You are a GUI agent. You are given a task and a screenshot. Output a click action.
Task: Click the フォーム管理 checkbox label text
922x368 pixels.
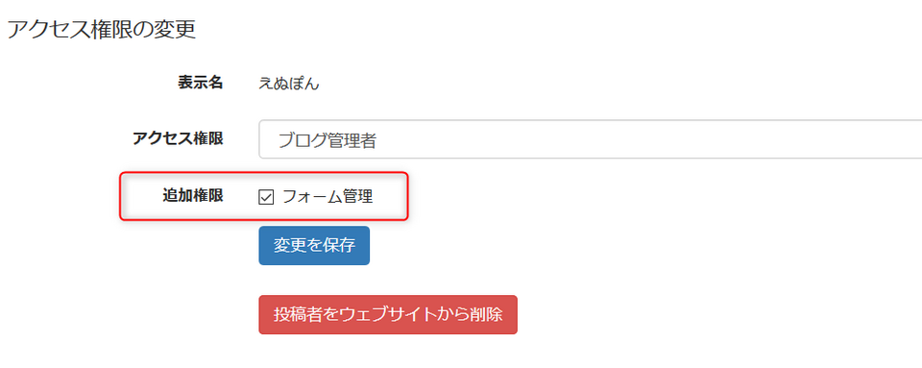click(328, 197)
